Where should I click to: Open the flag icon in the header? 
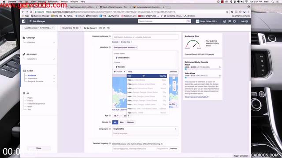tap(230, 21)
